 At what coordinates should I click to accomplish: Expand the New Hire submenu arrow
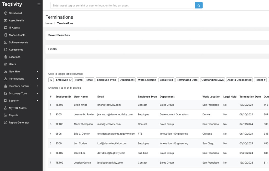[x=38, y=72]
